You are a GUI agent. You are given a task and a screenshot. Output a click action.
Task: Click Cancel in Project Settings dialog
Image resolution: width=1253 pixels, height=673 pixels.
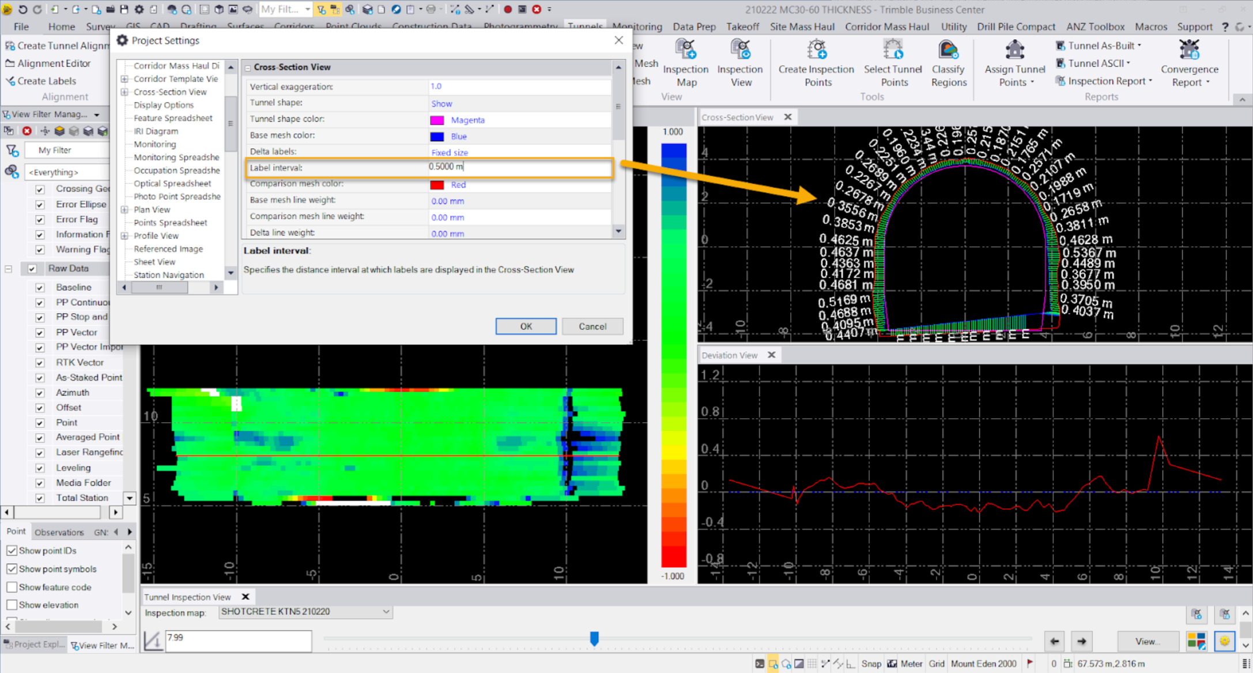tap(592, 326)
